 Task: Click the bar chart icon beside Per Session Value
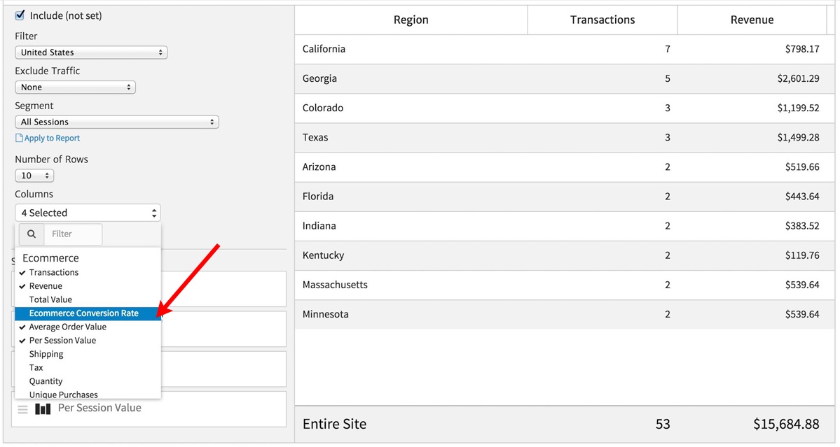coord(43,409)
